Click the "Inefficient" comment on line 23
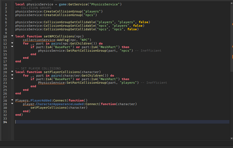233x148 pixels. 157,83
